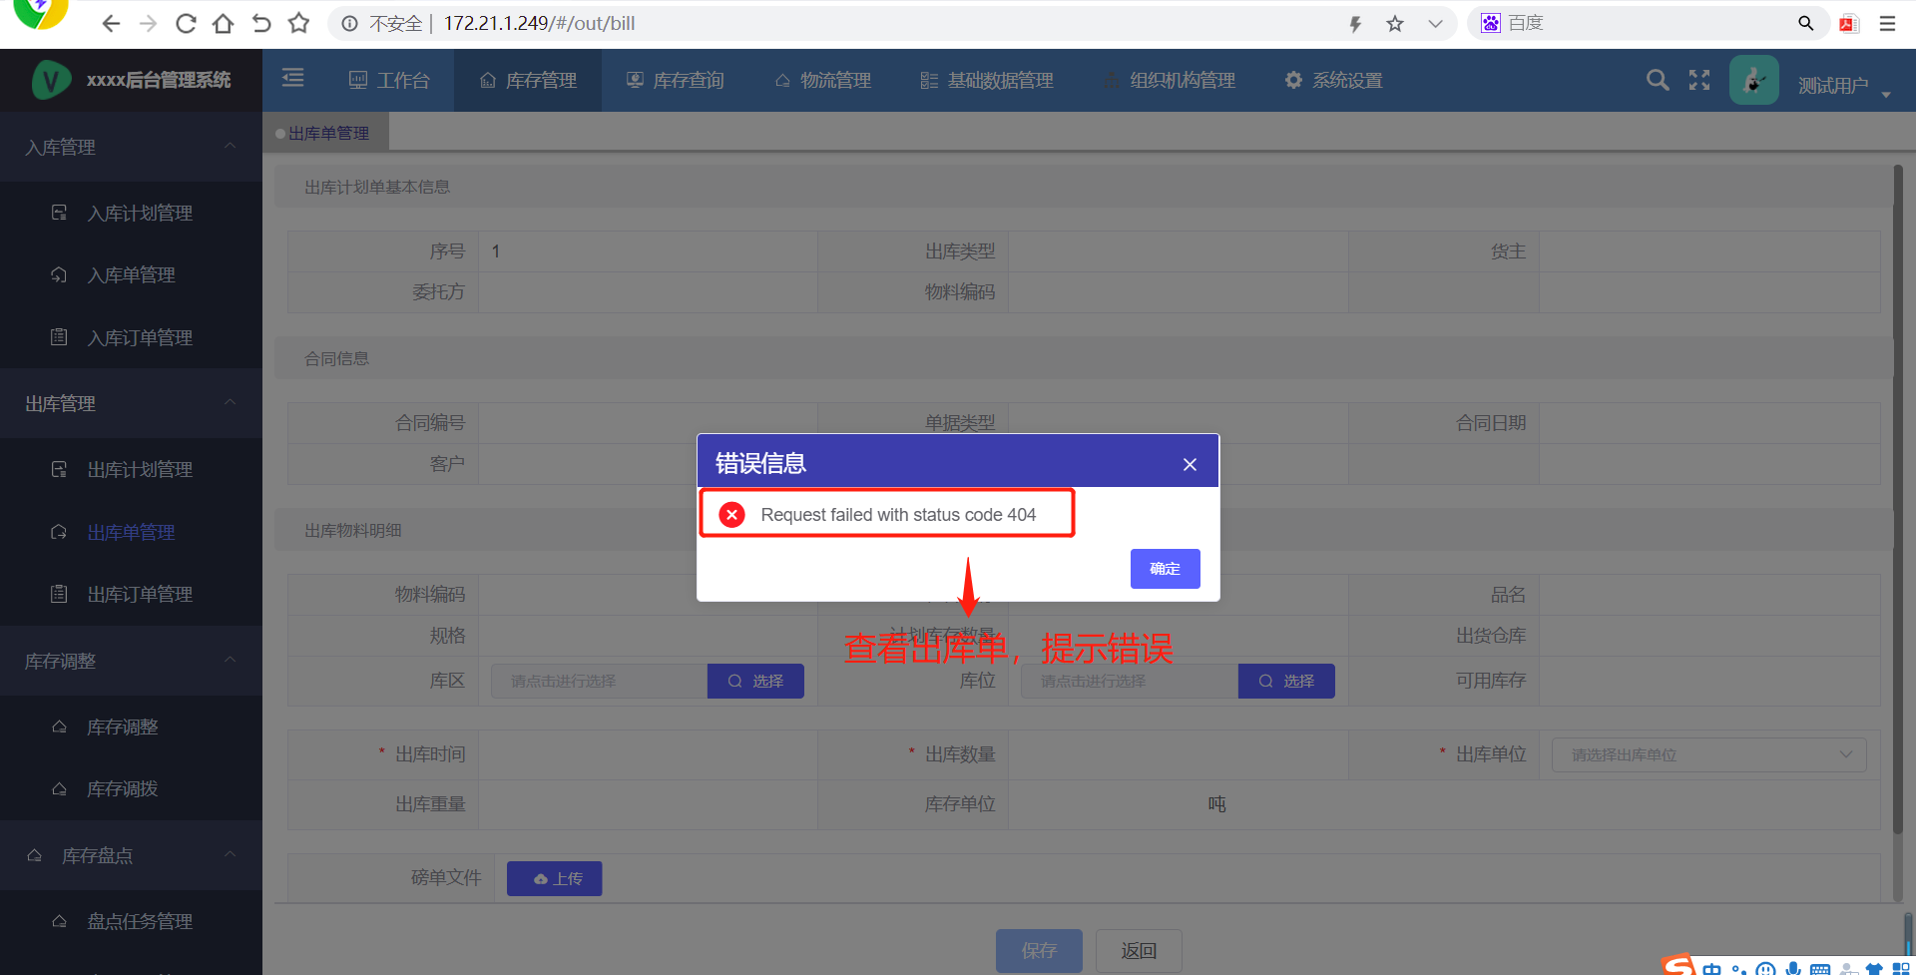This screenshot has height=975, width=1916.
Task: Click the browser back arrow
Action: pos(111,23)
